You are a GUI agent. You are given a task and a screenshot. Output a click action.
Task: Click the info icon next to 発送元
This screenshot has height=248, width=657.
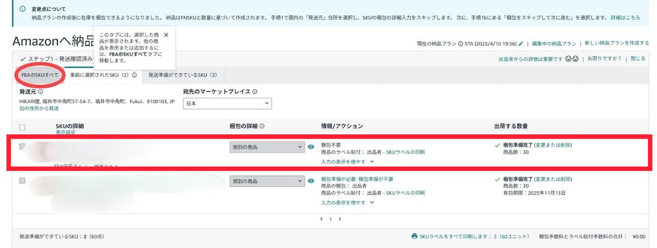click(41, 92)
